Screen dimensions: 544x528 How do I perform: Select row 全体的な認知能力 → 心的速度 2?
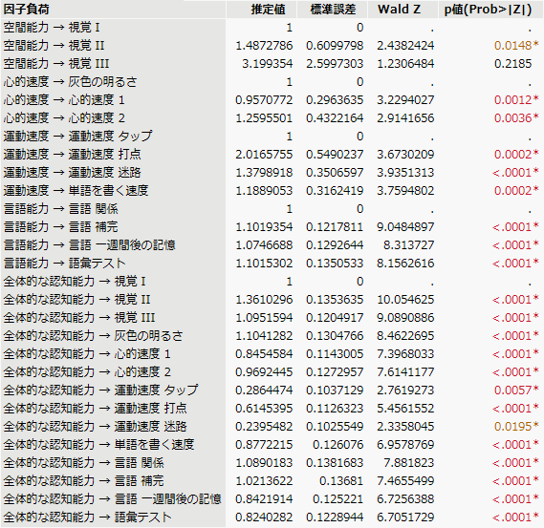272,371
